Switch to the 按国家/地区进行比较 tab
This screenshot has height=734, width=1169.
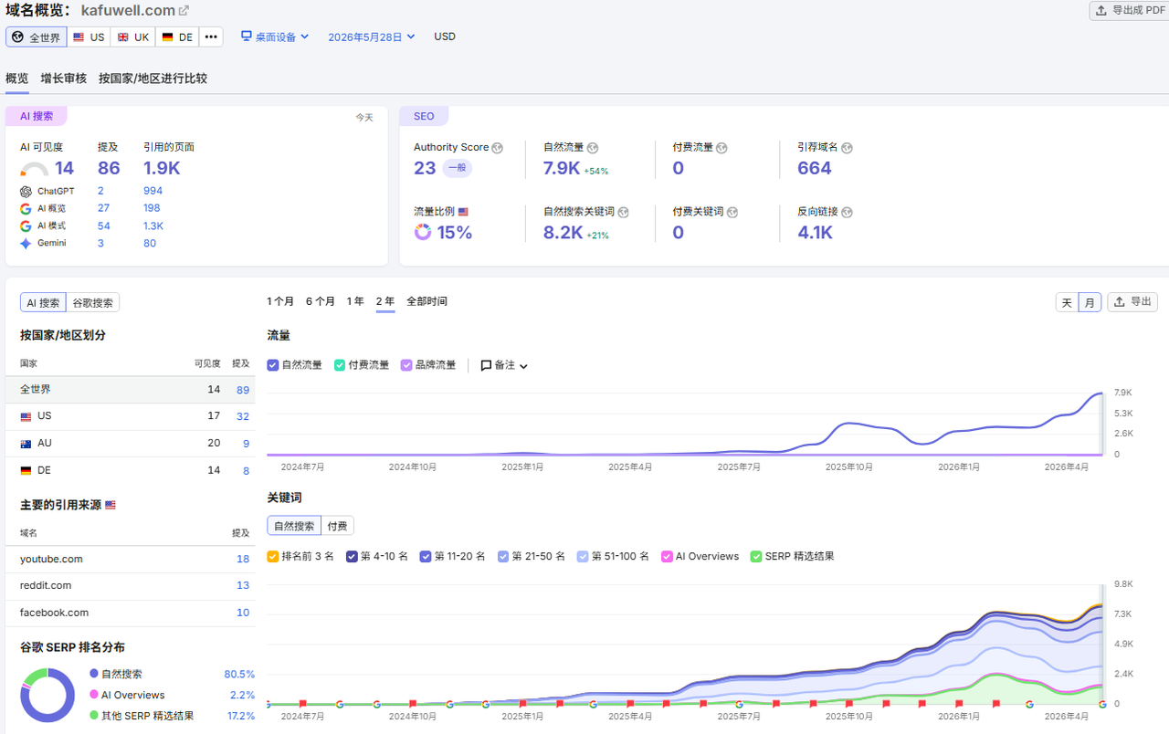[x=153, y=79]
